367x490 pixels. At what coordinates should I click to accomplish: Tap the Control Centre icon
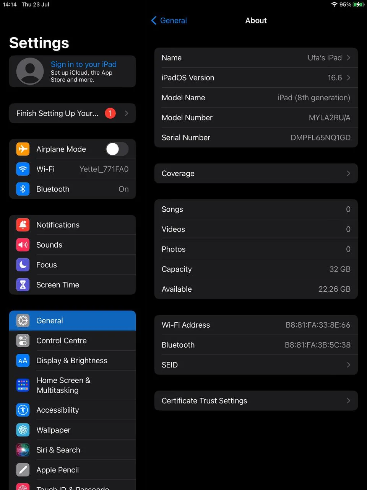coord(23,340)
